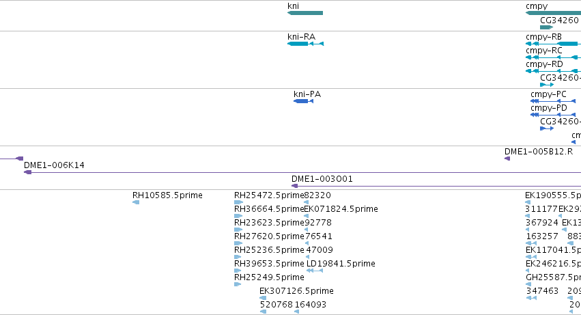Viewport: 581px width, 315px height.
Task: Click the kni-PA protein glyph
Action: [303, 101]
